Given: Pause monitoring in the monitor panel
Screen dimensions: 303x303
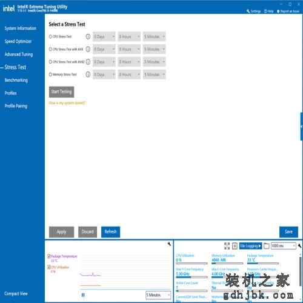Looking at the screenshot, I should (x=235, y=246).
